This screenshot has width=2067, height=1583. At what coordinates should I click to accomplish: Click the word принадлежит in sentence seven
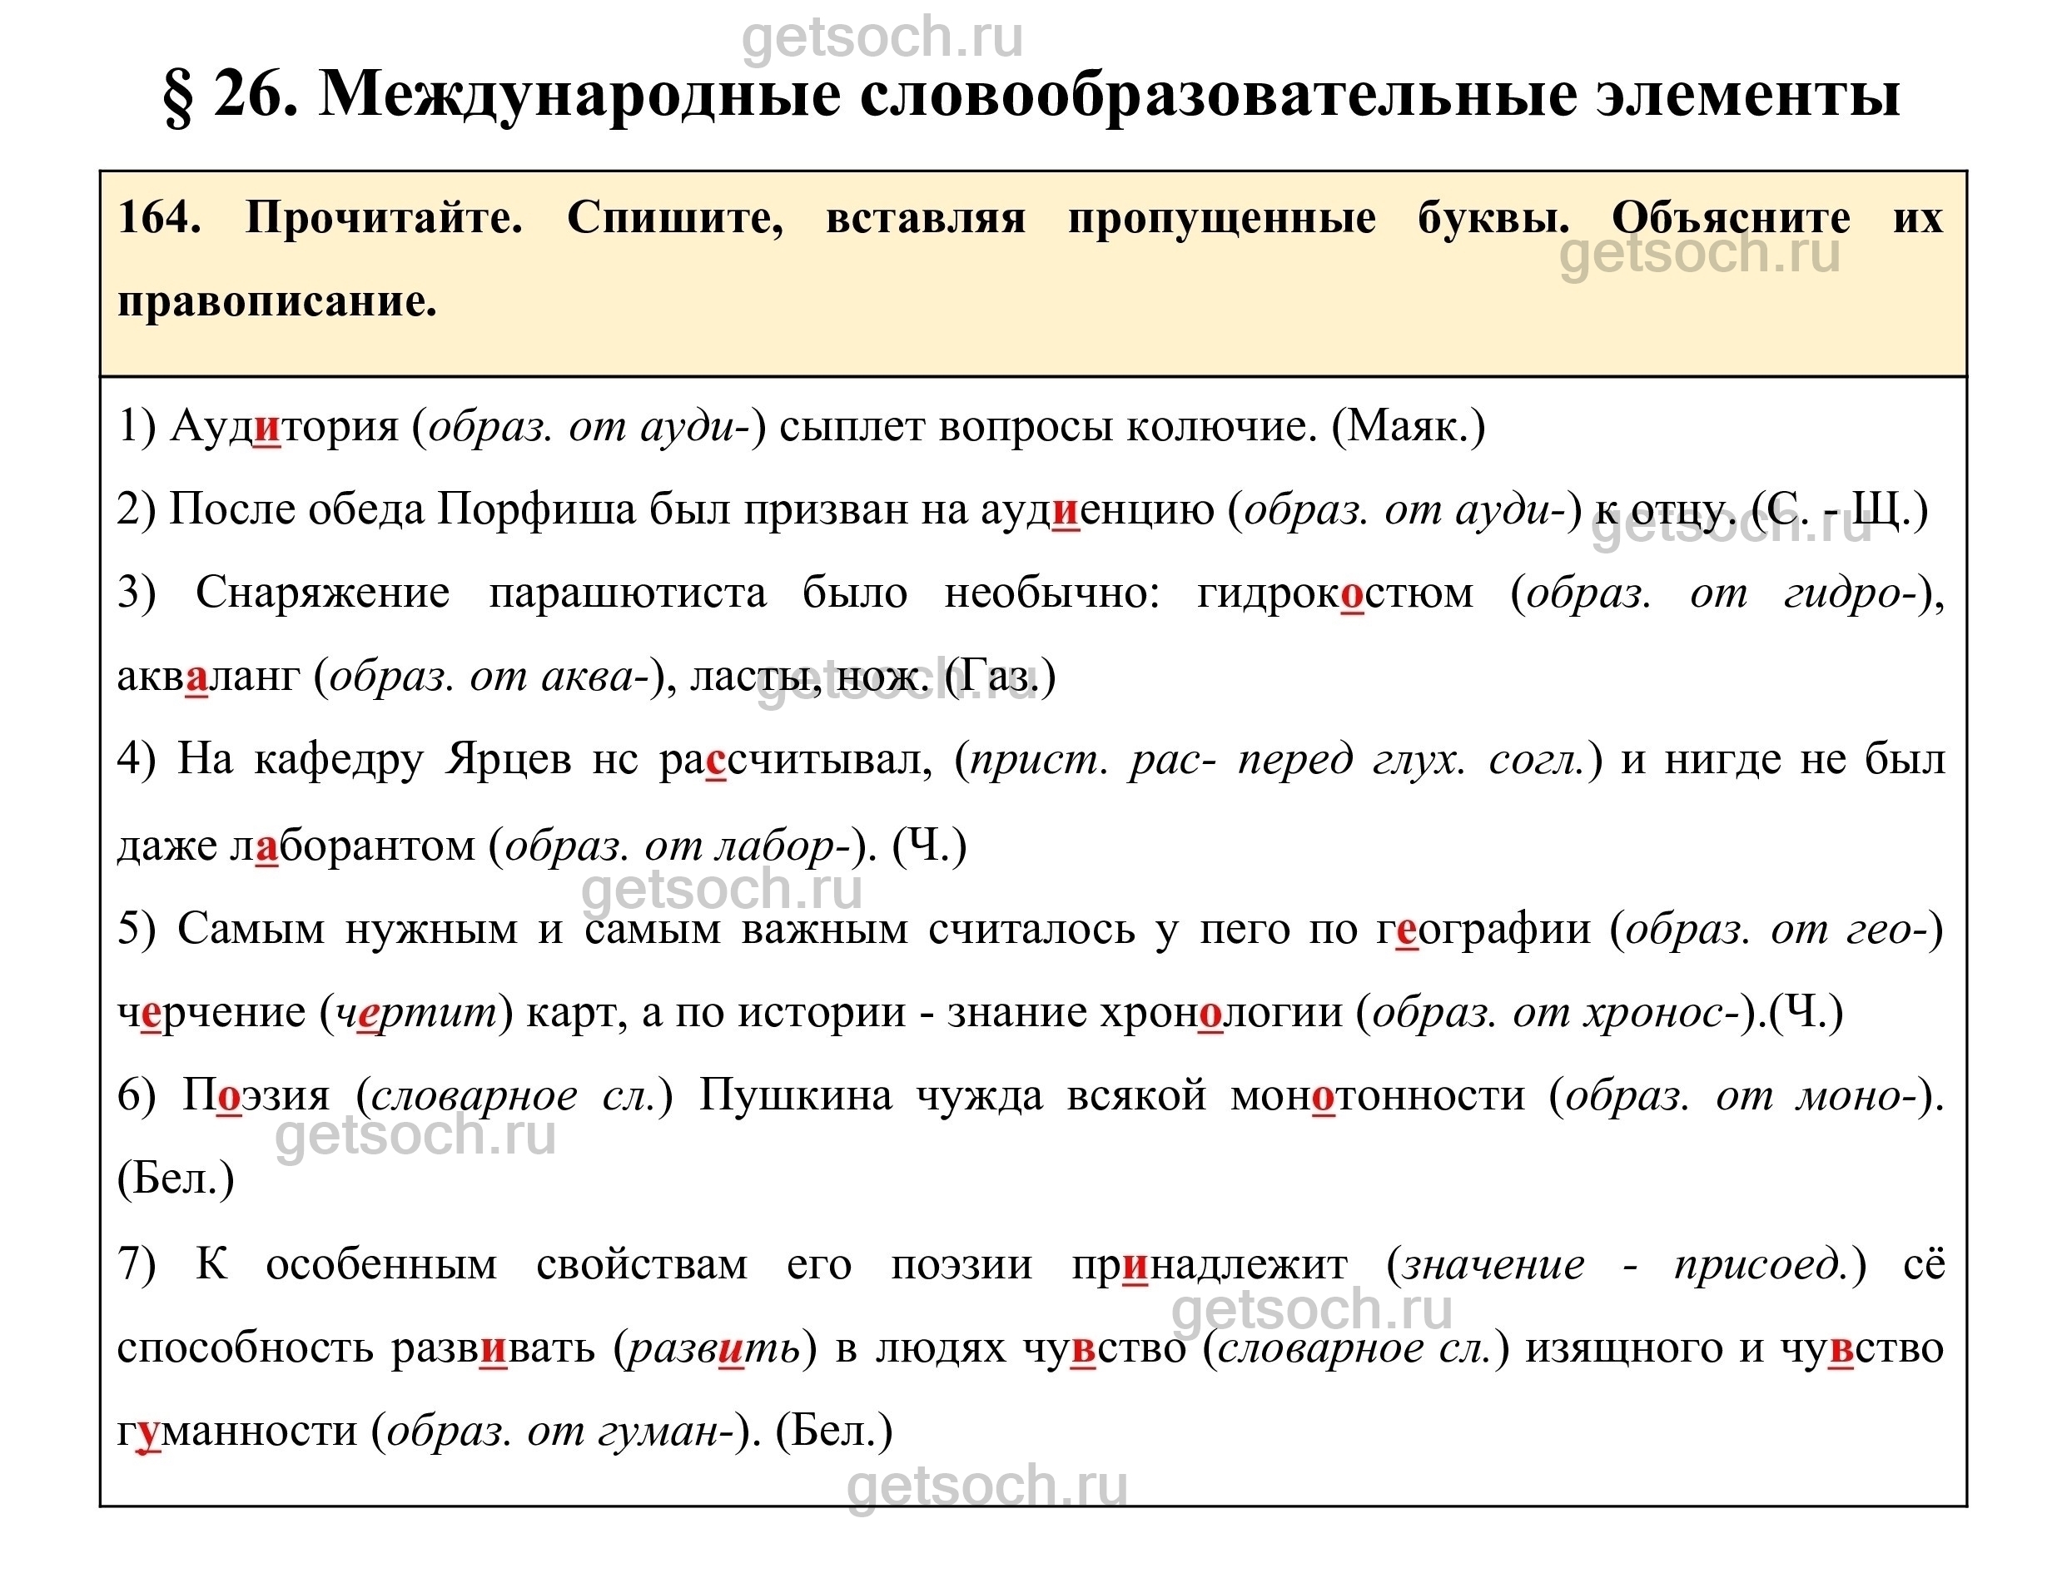point(1210,1264)
